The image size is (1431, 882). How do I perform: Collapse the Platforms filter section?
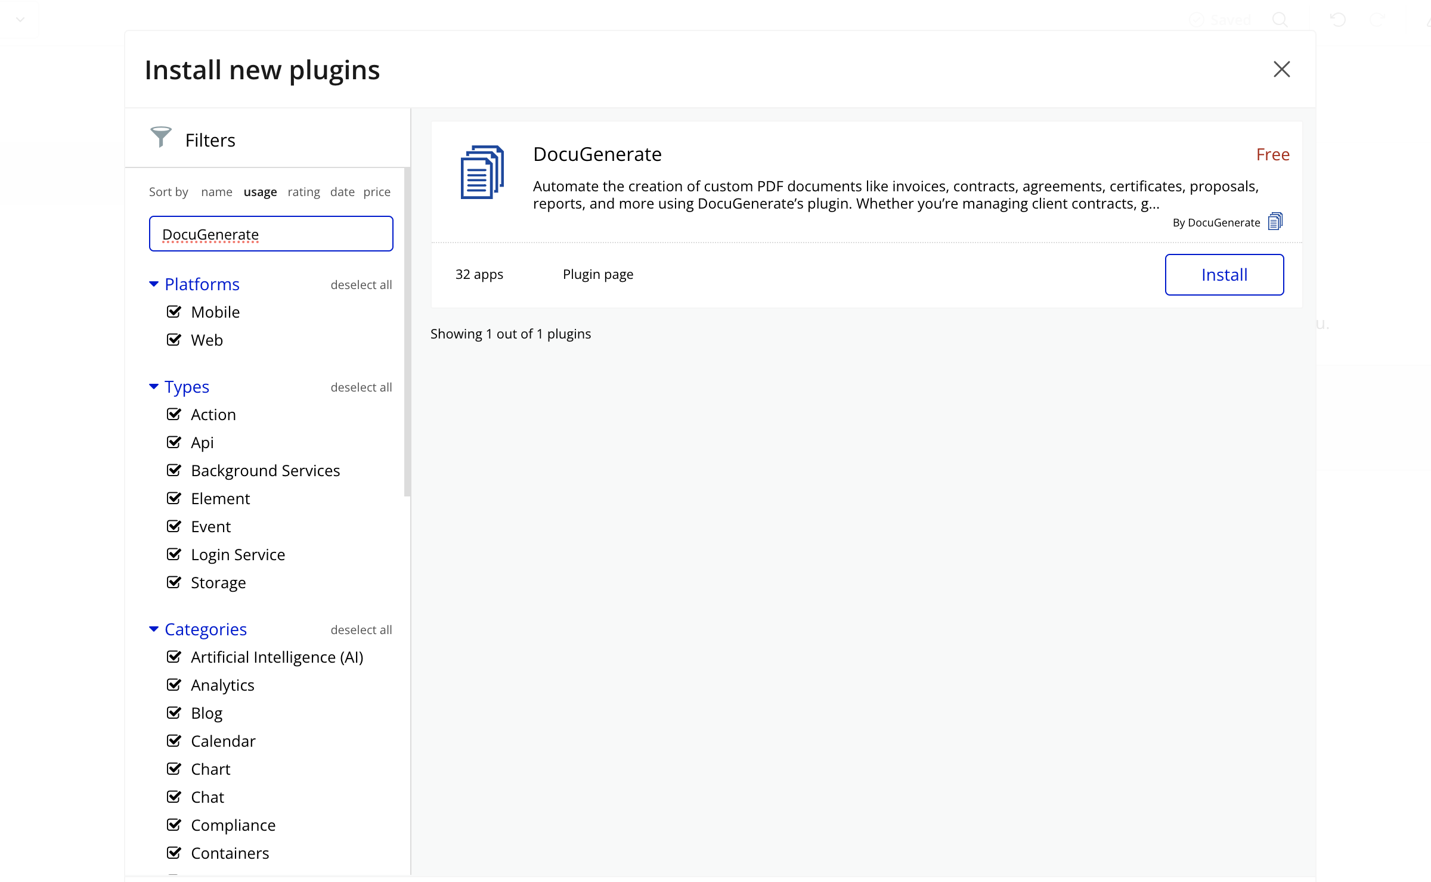pyautogui.click(x=154, y=284)
